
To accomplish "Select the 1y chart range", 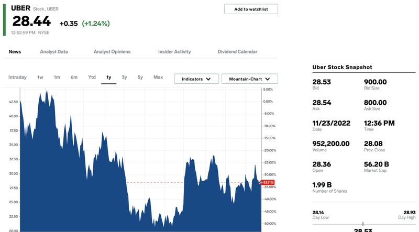I will pos(109,77).
